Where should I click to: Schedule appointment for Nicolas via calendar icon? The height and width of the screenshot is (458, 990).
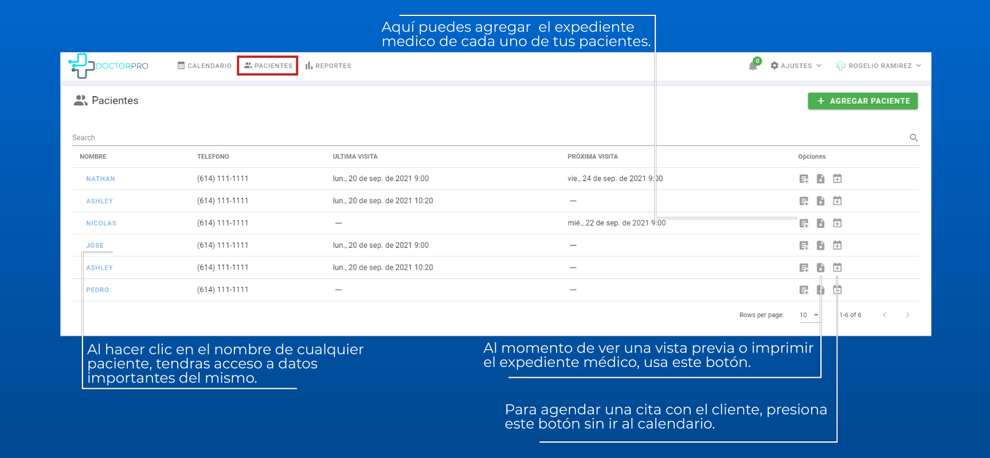tap(837, 223)
